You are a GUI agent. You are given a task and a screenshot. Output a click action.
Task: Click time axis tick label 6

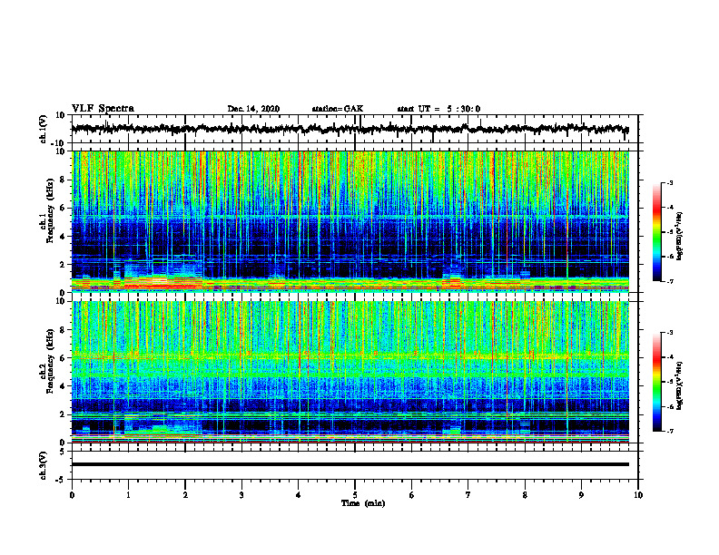(412, 495)
